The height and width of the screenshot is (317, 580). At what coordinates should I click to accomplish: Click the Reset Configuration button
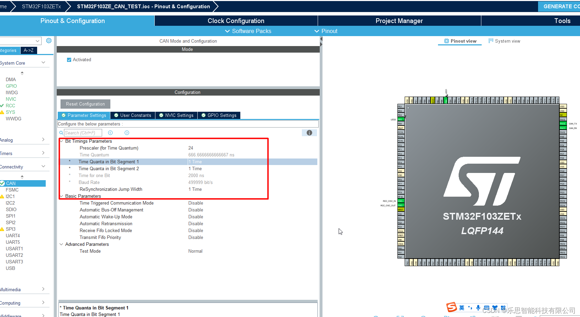coord(85,104)
